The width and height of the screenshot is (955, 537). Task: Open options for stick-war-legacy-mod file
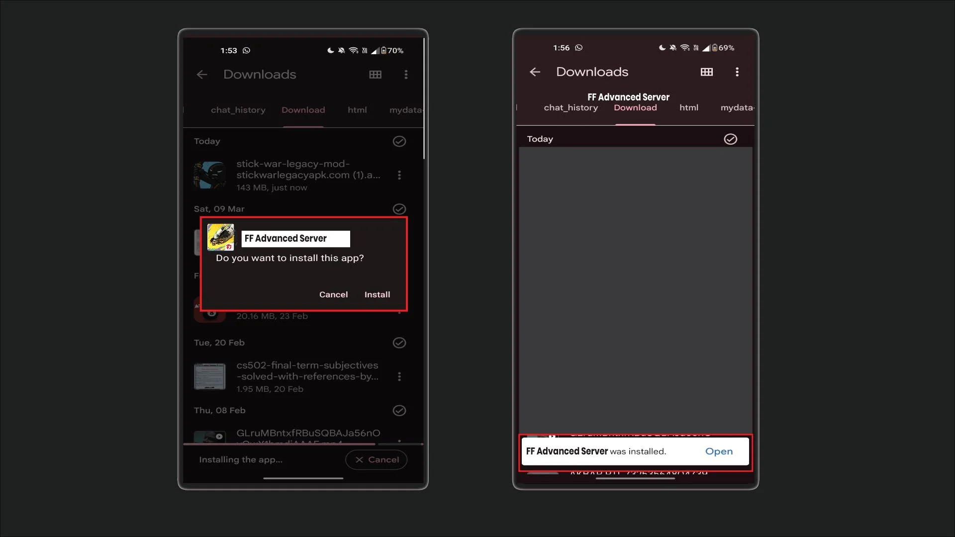point(399,175)
